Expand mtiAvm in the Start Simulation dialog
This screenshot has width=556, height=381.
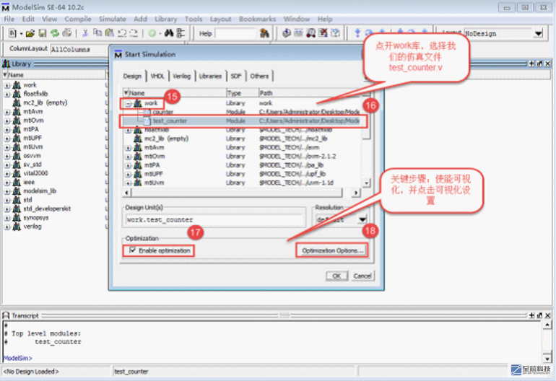129,148
